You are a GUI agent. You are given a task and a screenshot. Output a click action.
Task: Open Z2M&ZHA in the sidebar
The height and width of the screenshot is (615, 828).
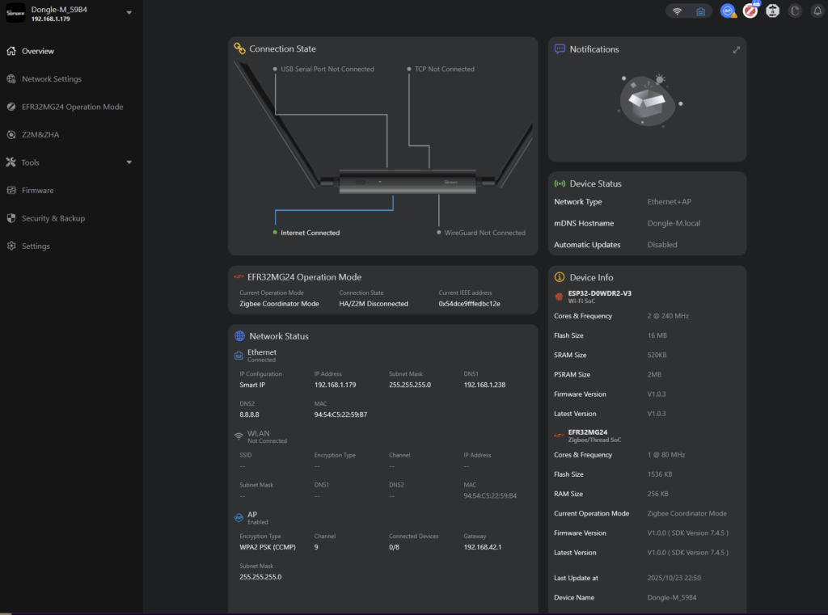(x=40, y=135)
